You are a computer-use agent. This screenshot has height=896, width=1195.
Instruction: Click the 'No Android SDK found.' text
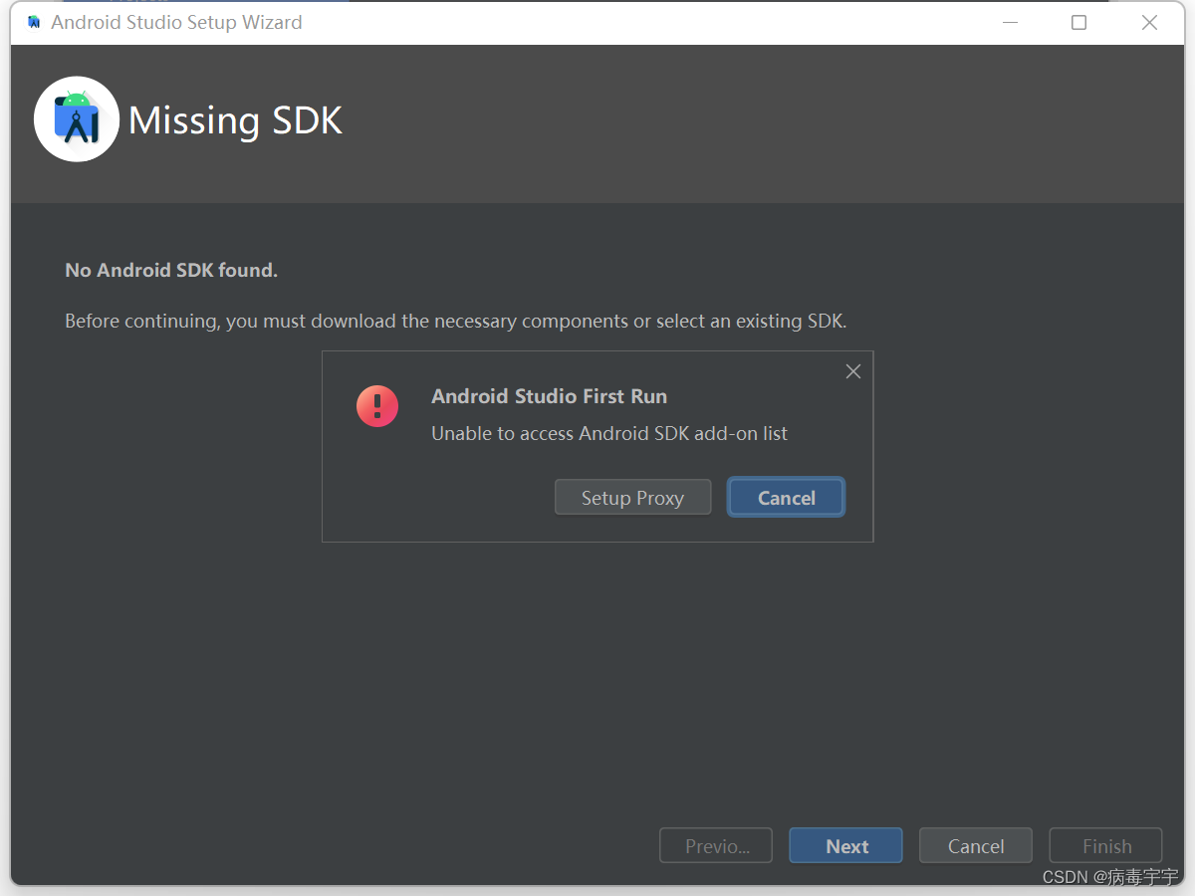[x=171, y=270]
